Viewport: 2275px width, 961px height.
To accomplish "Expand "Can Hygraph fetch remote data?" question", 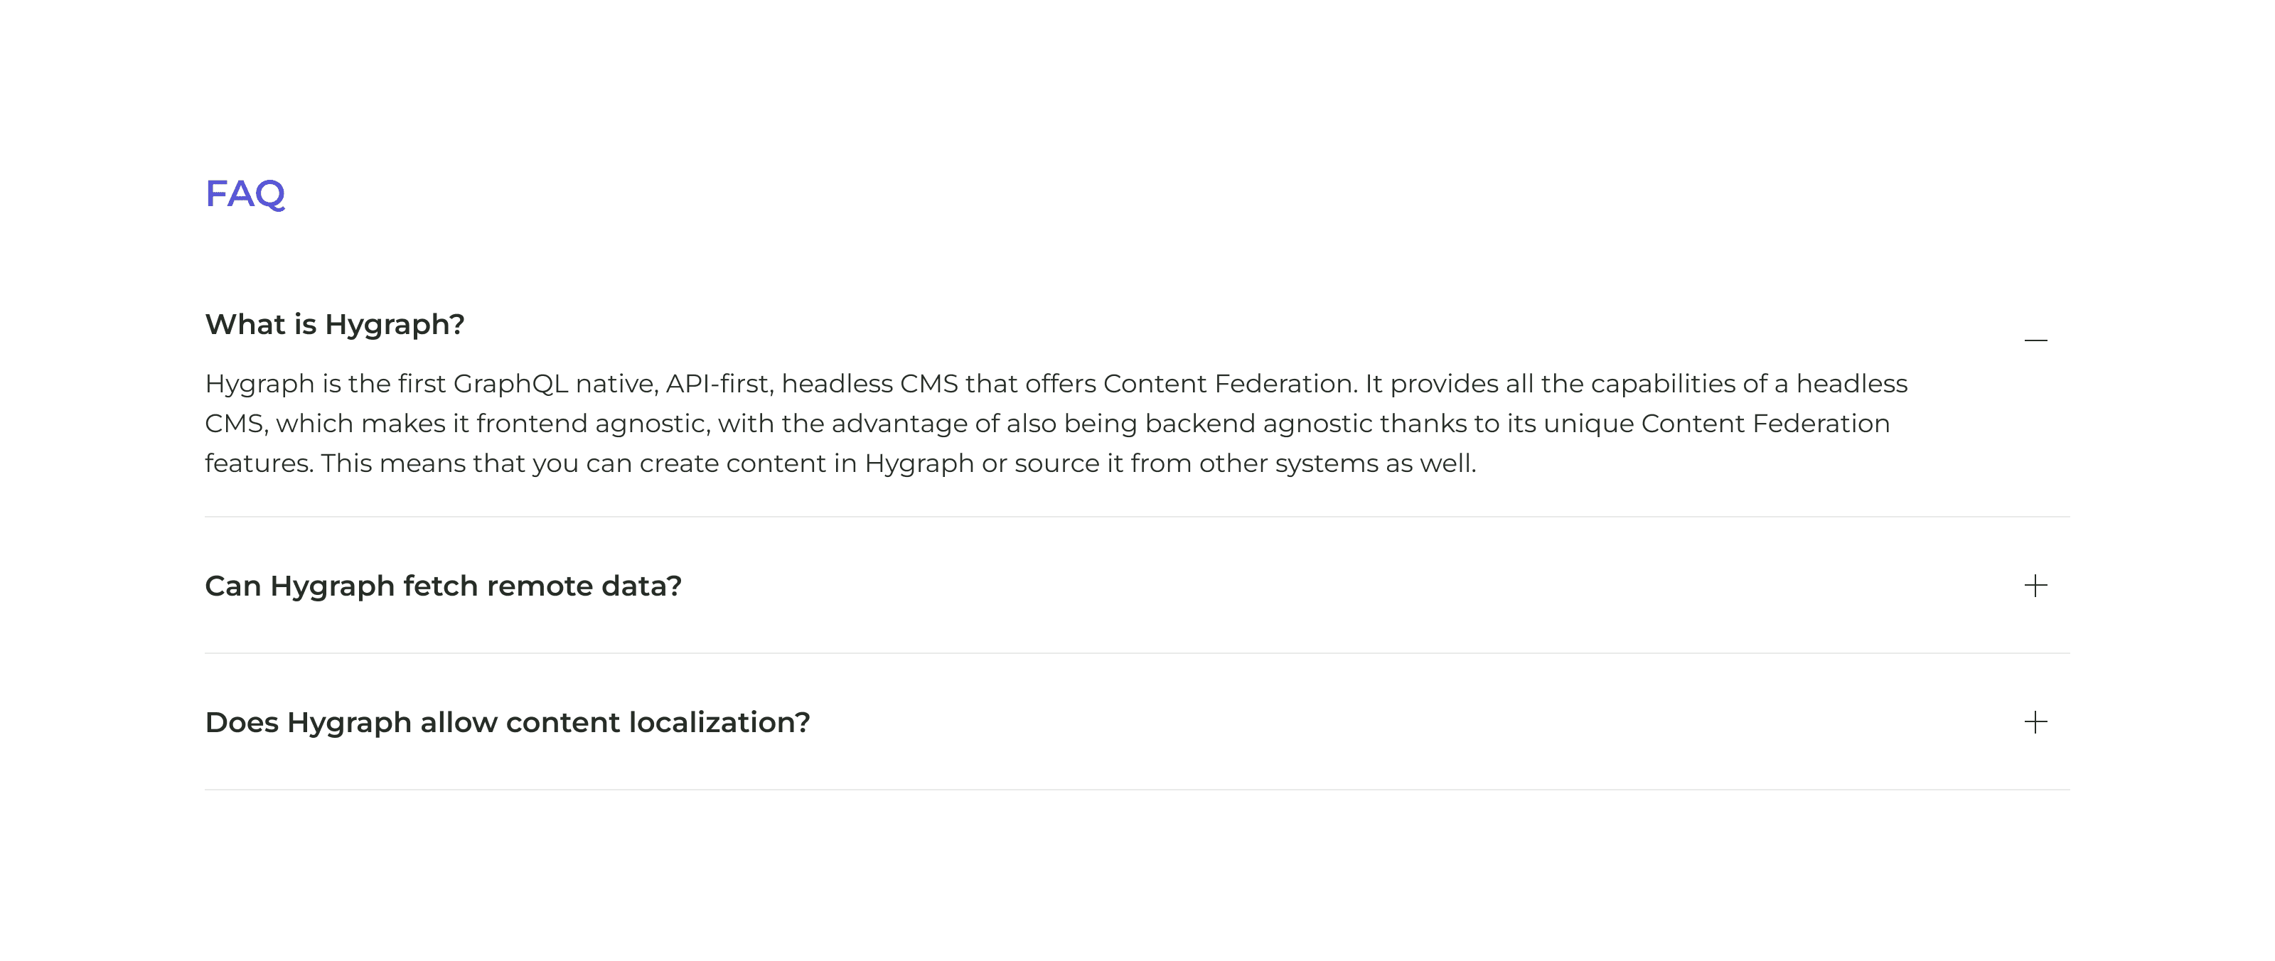I will [x=444, y=586].
